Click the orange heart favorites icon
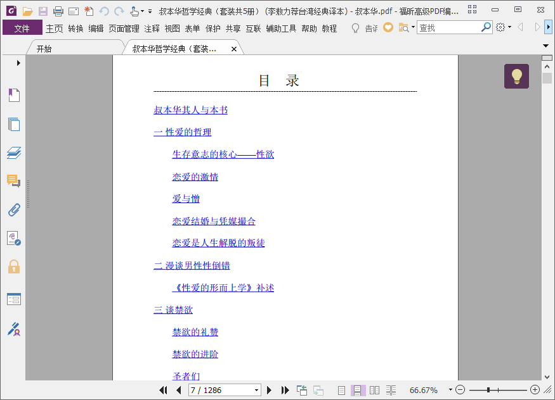This screenshot has height=400, width=555. (388, 28)
